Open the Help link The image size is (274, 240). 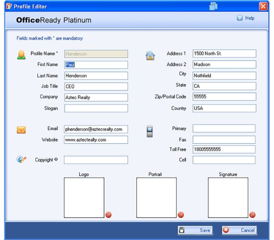250,18
